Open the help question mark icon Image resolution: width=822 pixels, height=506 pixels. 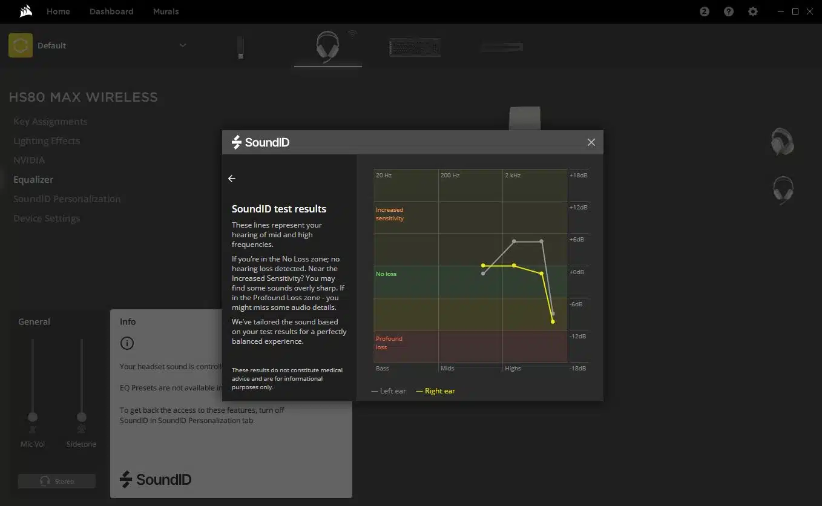[729, 11]
